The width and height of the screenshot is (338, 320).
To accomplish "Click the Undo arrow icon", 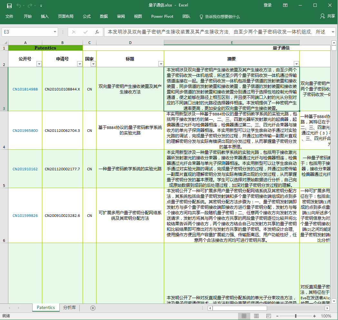I will [19, 5].
